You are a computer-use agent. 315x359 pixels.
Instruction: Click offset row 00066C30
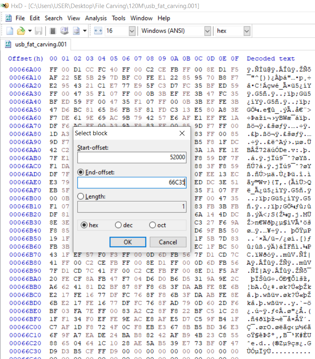click(x=25, y=351)
